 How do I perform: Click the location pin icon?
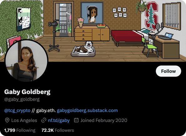coord(7,120)
